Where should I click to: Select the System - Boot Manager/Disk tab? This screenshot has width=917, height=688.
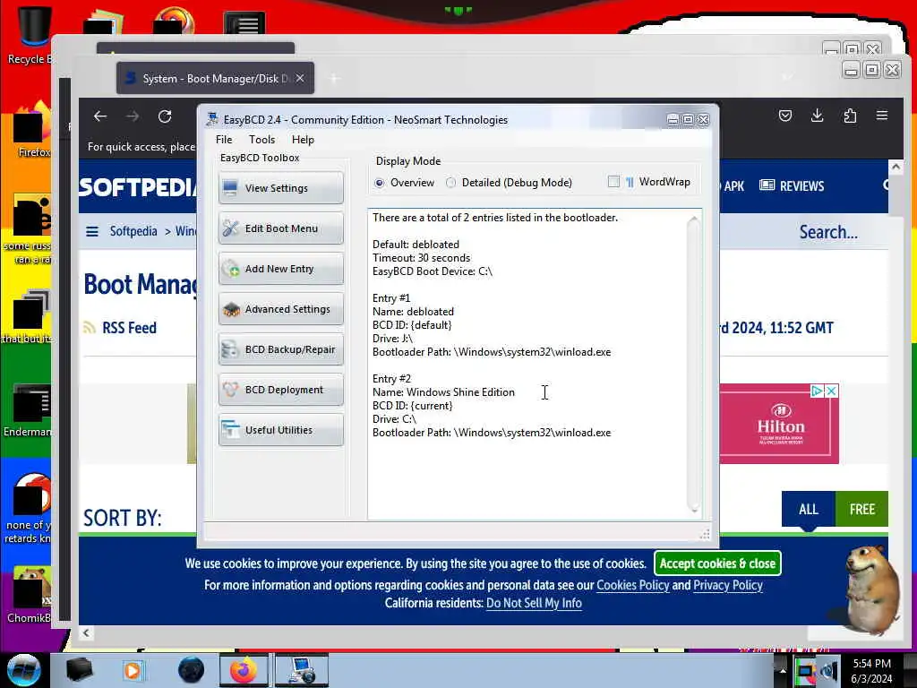[215, 78]
